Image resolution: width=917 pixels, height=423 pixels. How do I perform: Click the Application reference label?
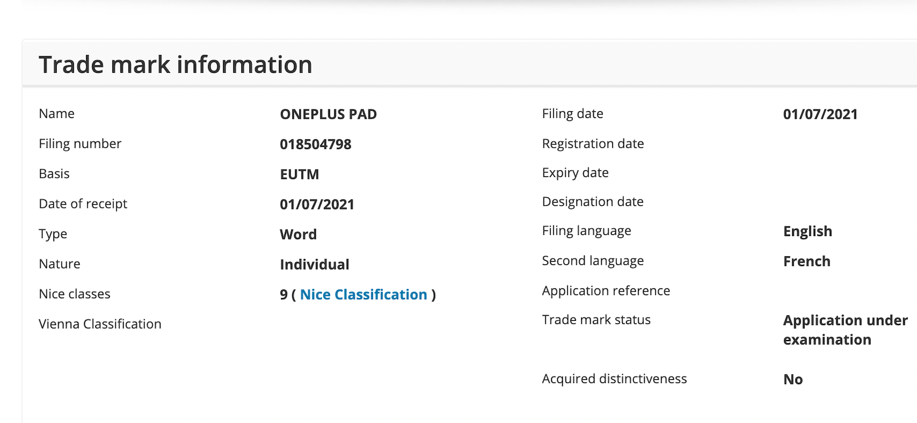(x=606, y=291)
